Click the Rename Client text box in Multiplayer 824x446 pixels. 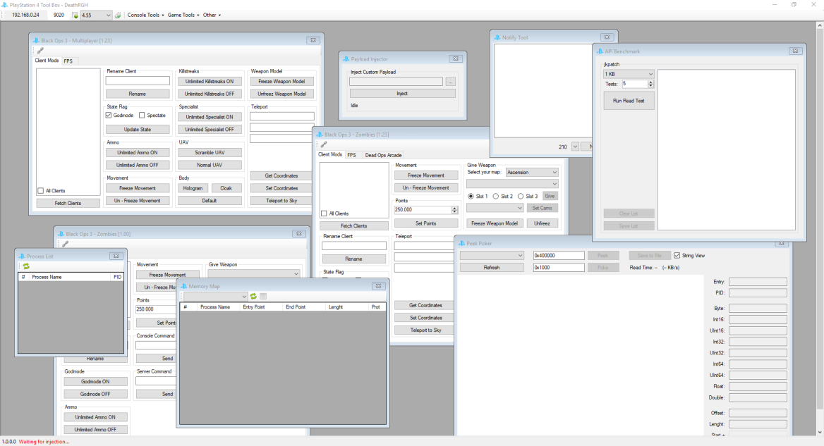(138, 81)
